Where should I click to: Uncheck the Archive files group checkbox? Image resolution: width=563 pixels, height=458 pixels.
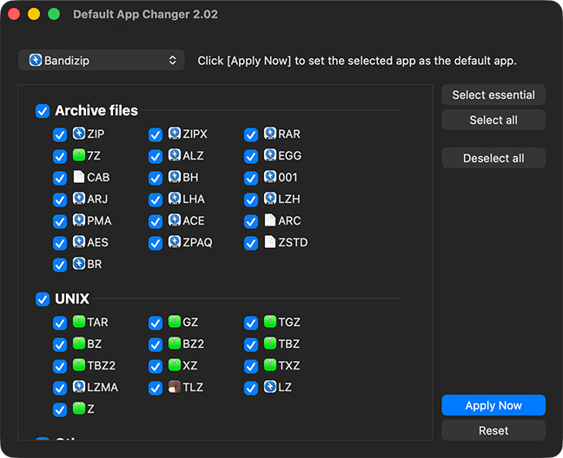pyautogui.click(x=43, y=111)
